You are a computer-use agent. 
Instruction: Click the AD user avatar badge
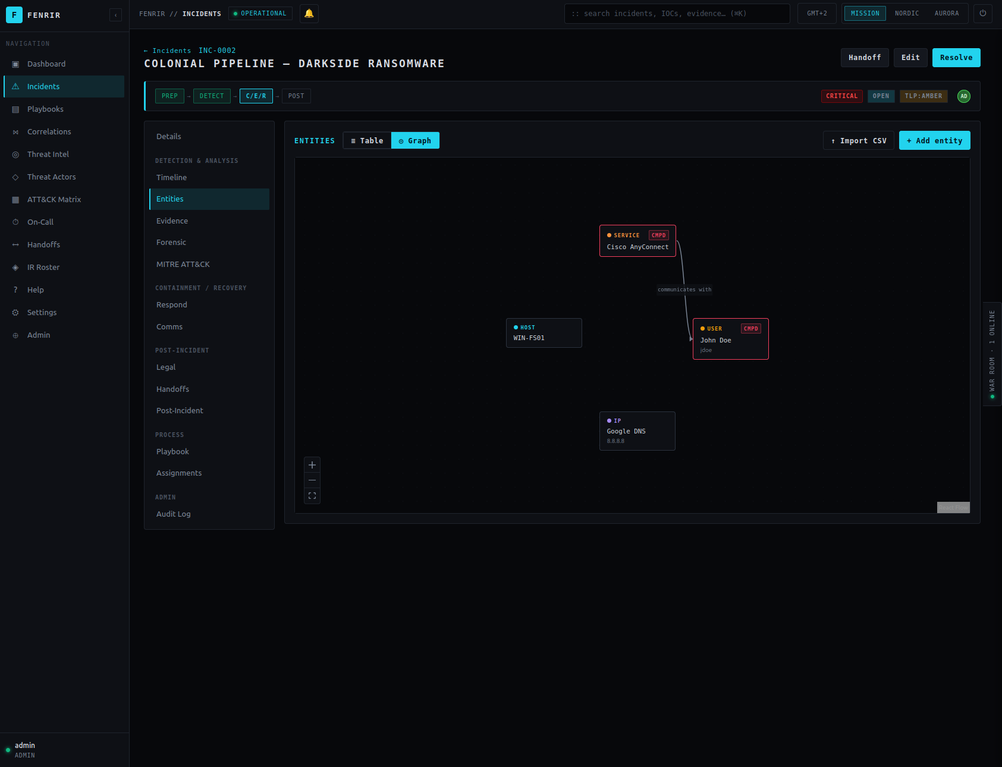(964, 96)
